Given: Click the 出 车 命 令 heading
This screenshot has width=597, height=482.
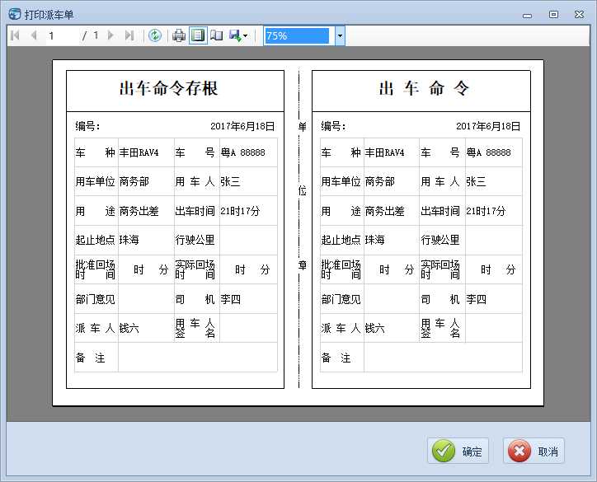Looking at the screenshot, I should click(424, 88).
